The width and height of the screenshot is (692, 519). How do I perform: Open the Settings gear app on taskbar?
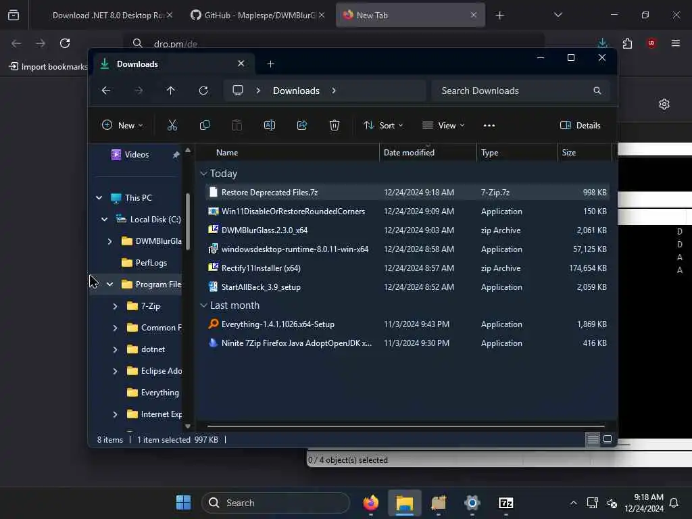point(472,503)
